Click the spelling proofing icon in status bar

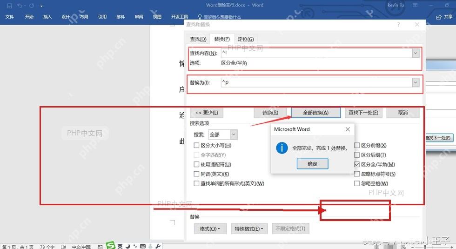tap(63, 247)
